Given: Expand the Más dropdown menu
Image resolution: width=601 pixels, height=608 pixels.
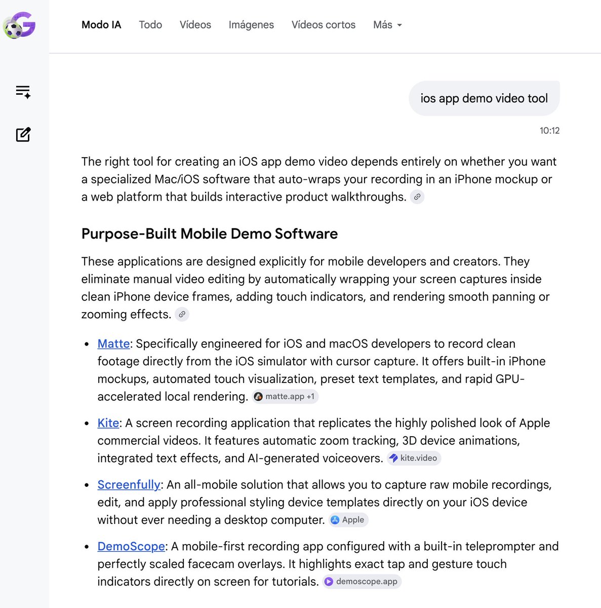Looking at the screenshot, I should tap(387, 25).
